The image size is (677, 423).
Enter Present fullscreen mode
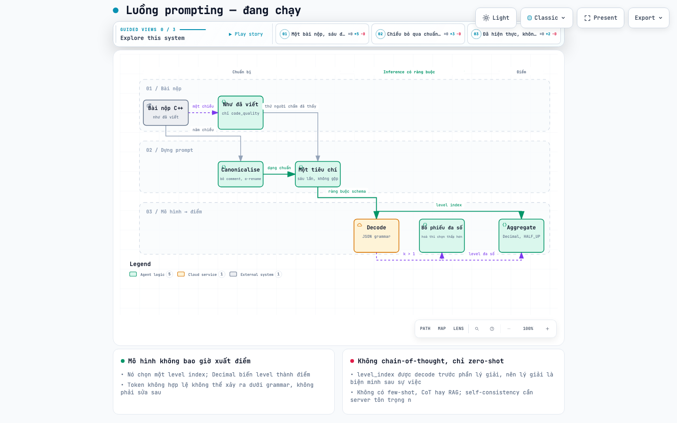601,18
